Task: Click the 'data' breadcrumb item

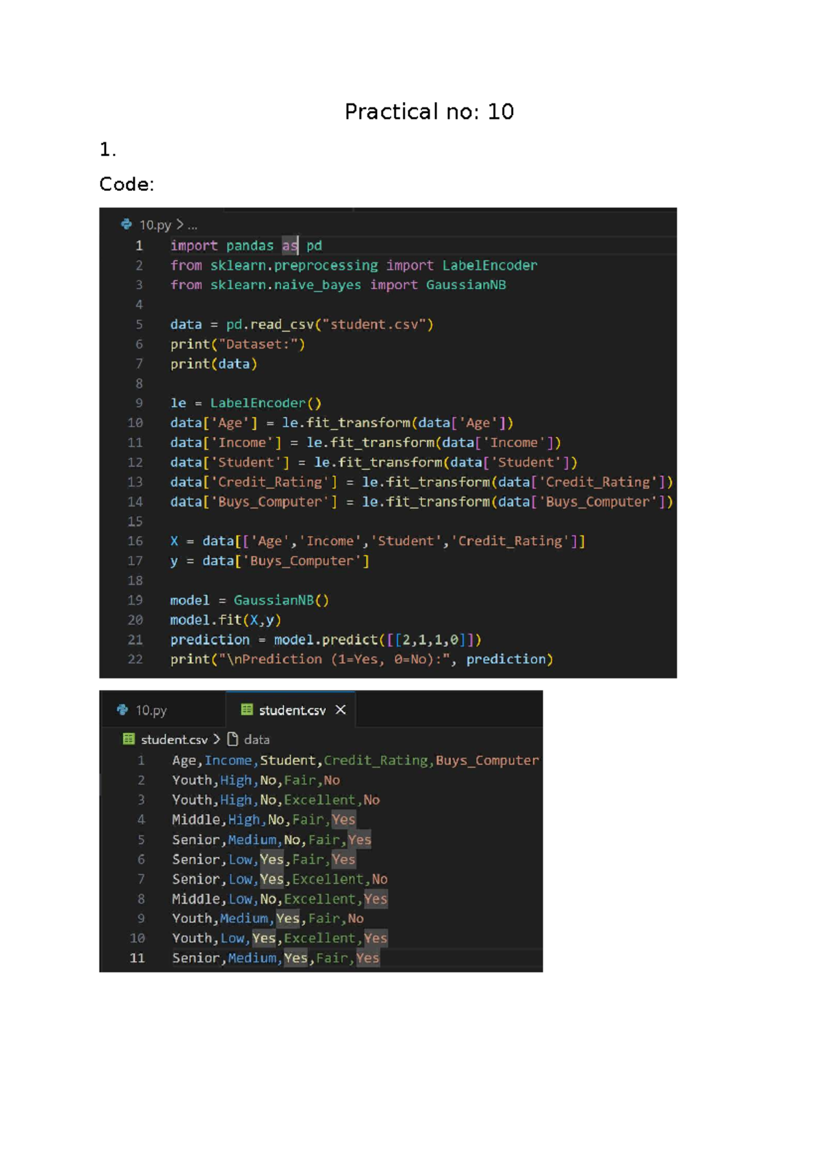Action: 257,740
